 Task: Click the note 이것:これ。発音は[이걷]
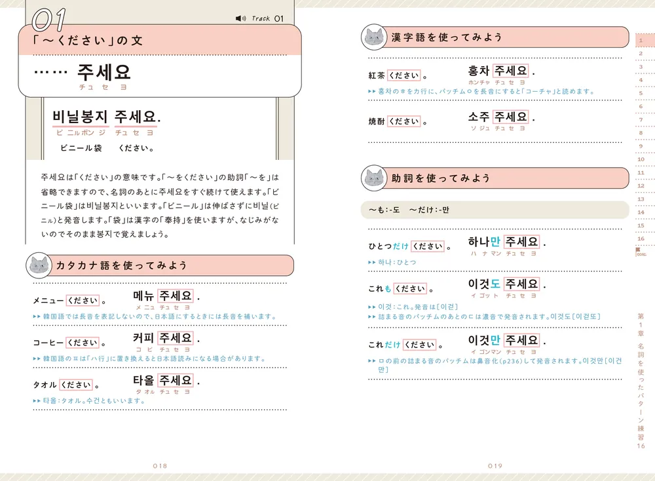coord(413,307)
